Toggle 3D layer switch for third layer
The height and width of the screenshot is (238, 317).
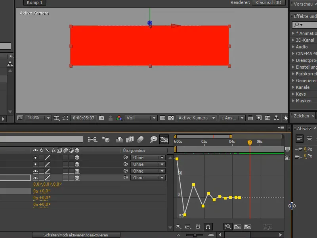coord(77,171)
